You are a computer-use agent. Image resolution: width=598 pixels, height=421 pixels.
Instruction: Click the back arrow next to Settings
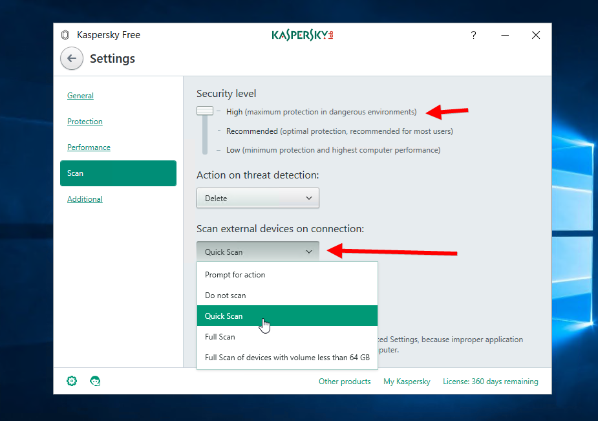tap(72, 58)
